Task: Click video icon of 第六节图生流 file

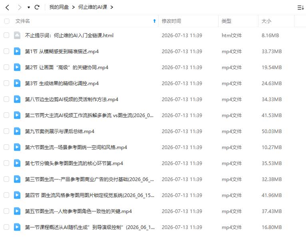Action: (17, 147)
